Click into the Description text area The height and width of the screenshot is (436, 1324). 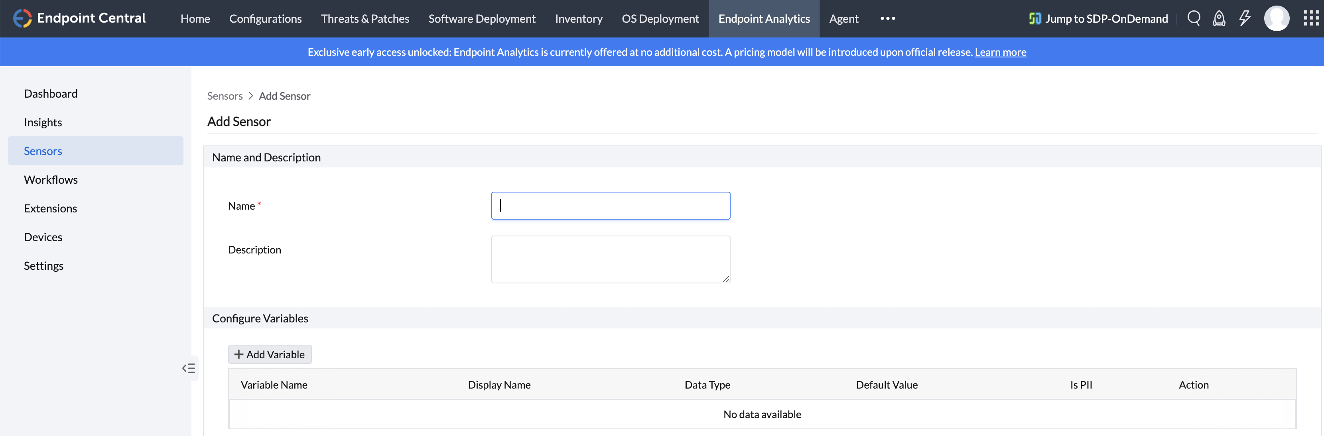pyautogui.click(x=611, y=259)
